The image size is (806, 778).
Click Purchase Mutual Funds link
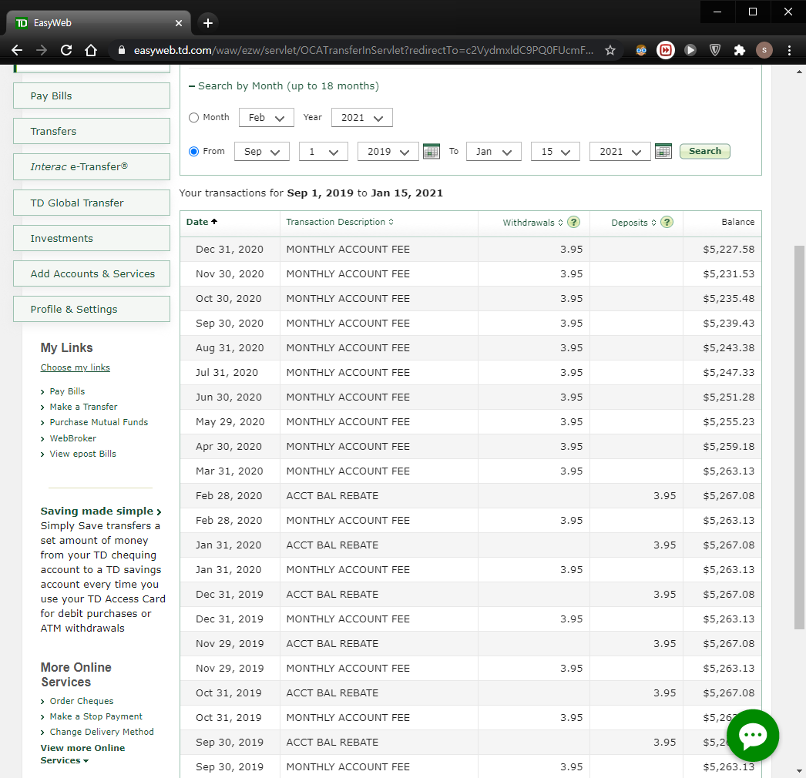(99, 422)
